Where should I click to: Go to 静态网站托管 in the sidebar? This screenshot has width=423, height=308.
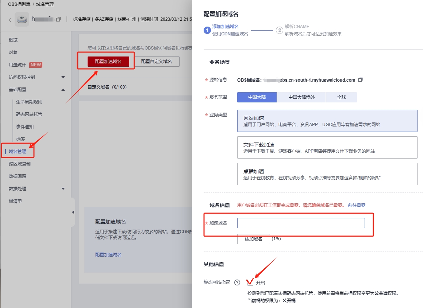29,114
